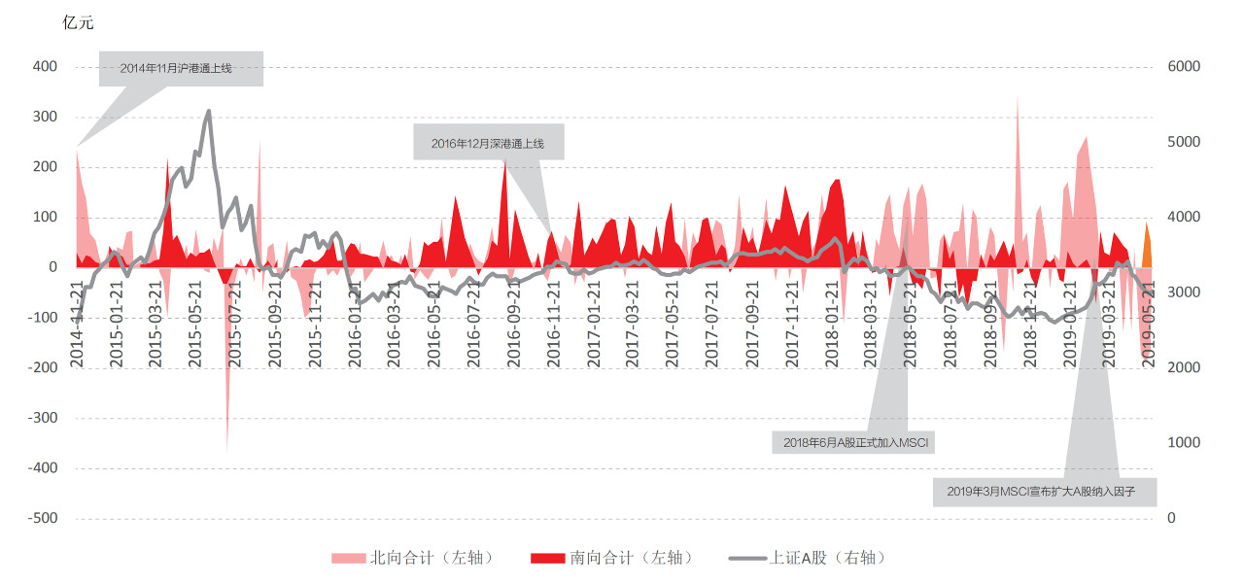Screen dimensions: 1244x583
Task: Select the 南向合计（左轴） legend label
Action: click(x=632, y=558)
